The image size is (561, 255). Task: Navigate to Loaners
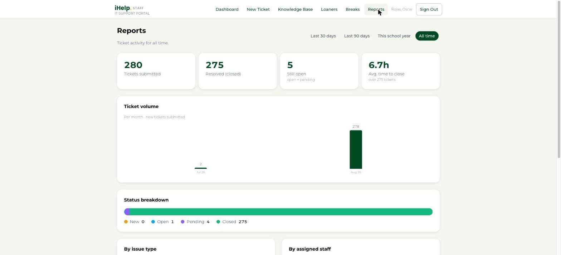[329, 9]
